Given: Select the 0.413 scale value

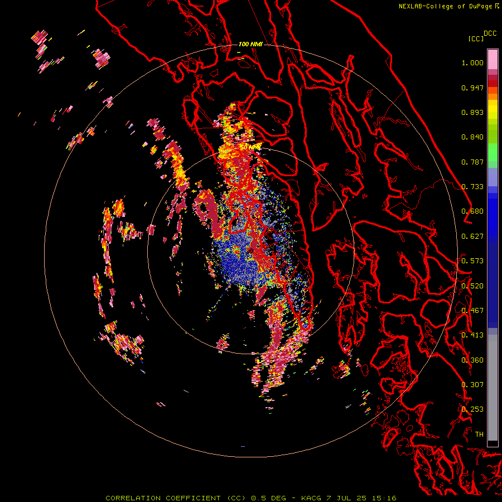Looking at the screenshot, I should pos(472,335).
